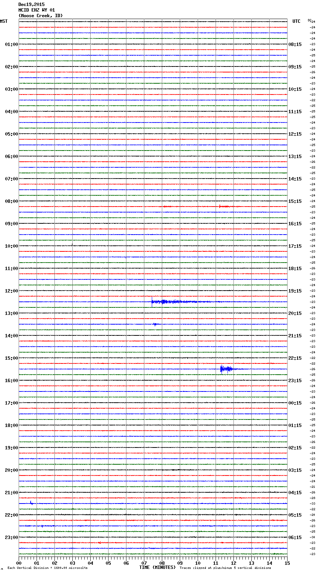Click minute "05" on the bottom time axis
Image resolution: width=317 pixels, height=573 pixels.
tap(108, 563)
